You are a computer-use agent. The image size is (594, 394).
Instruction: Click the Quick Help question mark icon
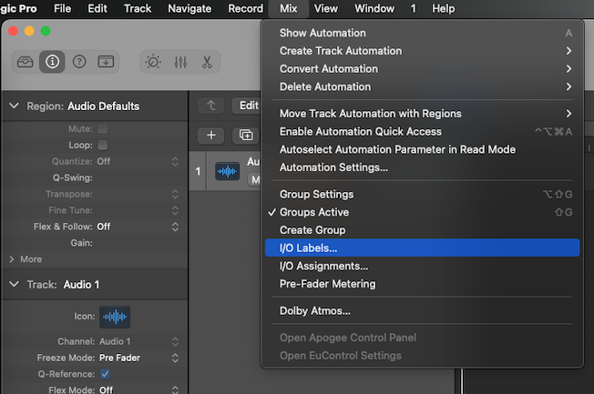click(79, 62)
